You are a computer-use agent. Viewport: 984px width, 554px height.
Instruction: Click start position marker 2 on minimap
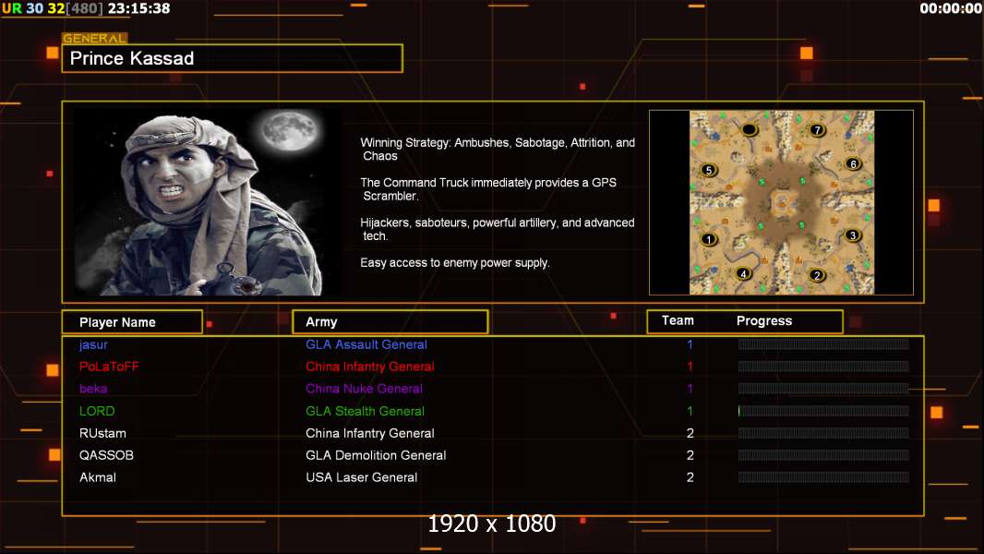816,275
